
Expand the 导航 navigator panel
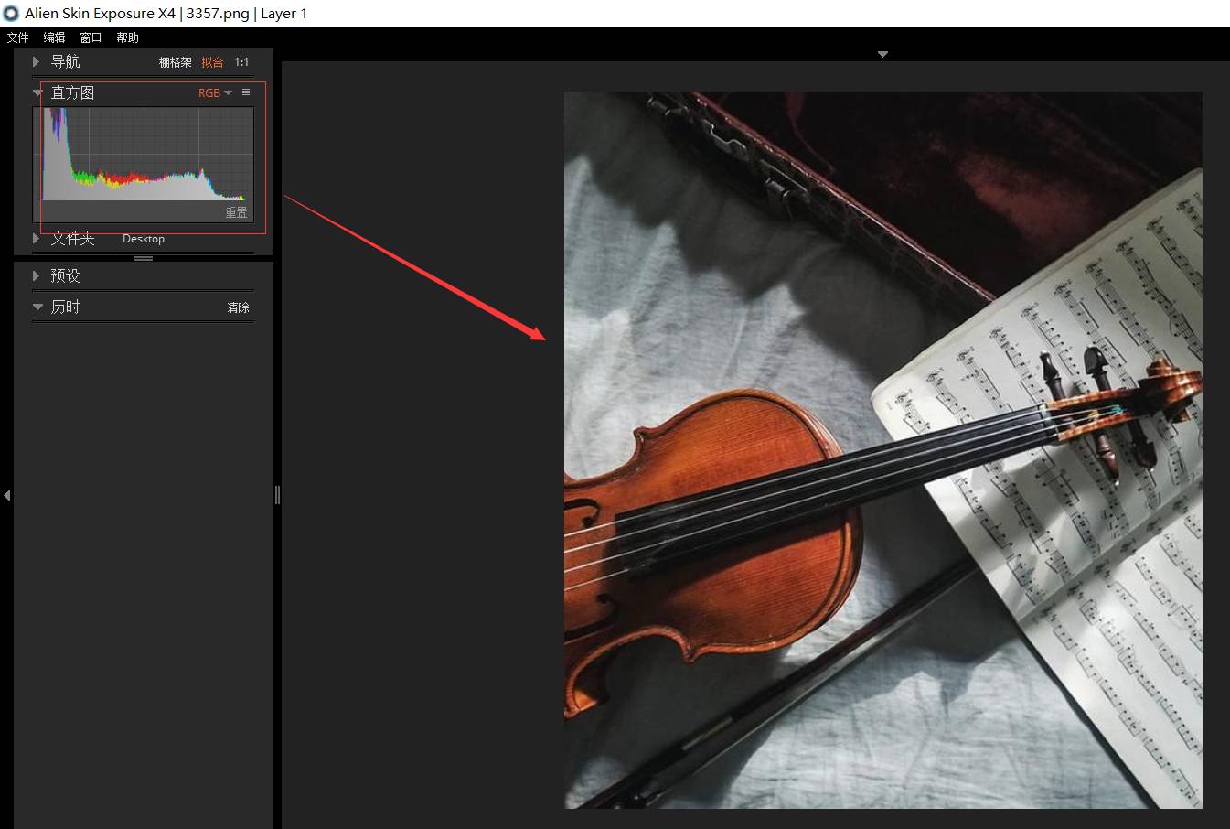click(37, 61)
